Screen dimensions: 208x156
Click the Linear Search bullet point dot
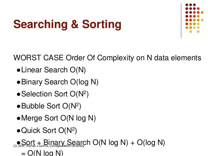[19, 70]
